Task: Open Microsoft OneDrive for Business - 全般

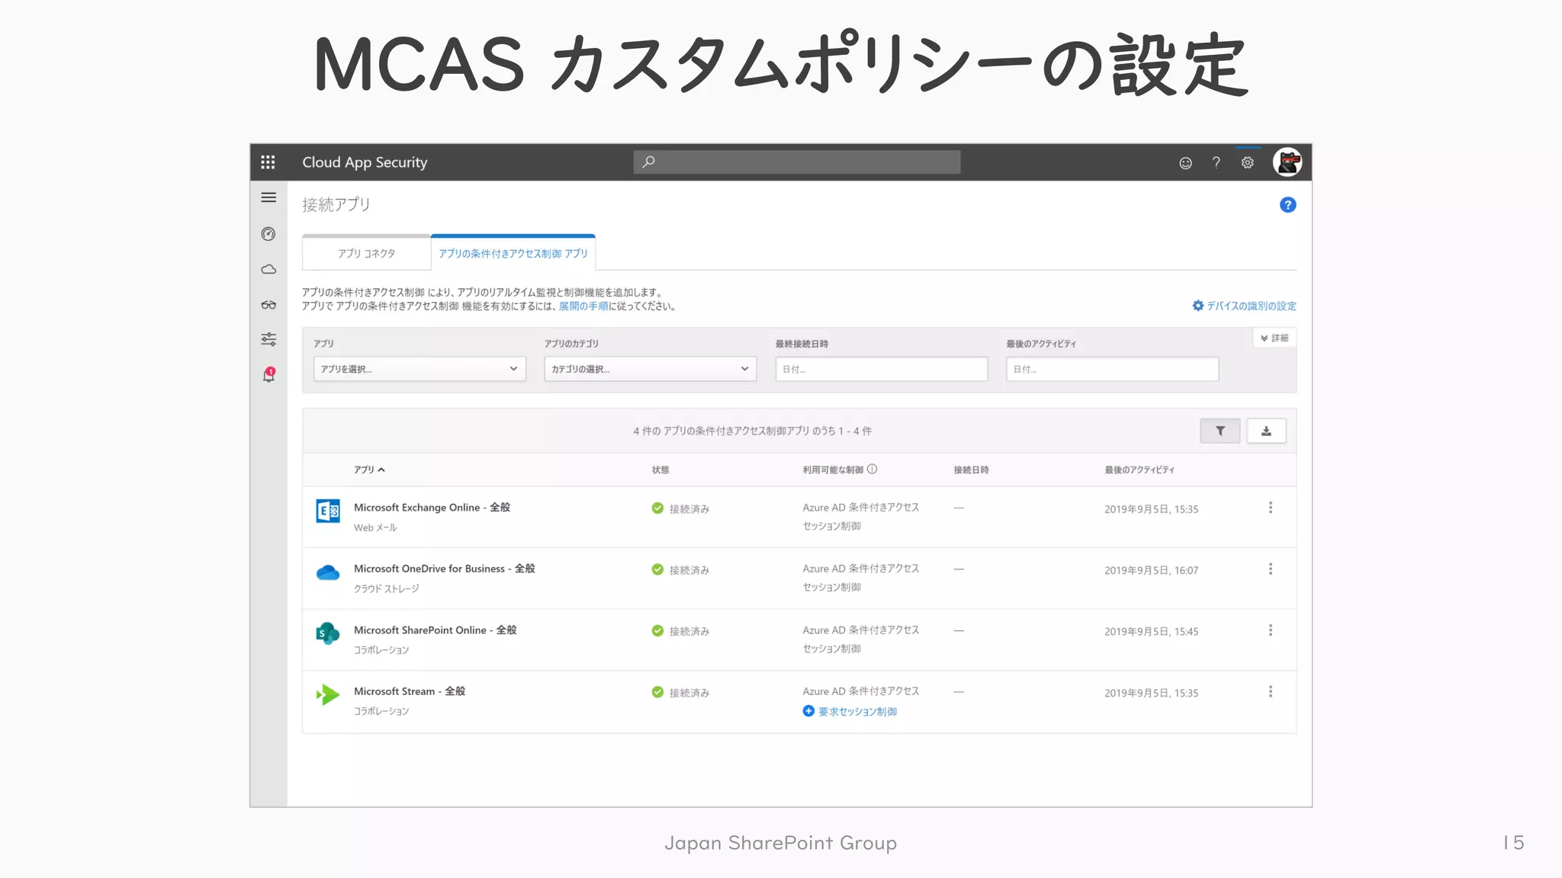Action: (444, 569)
